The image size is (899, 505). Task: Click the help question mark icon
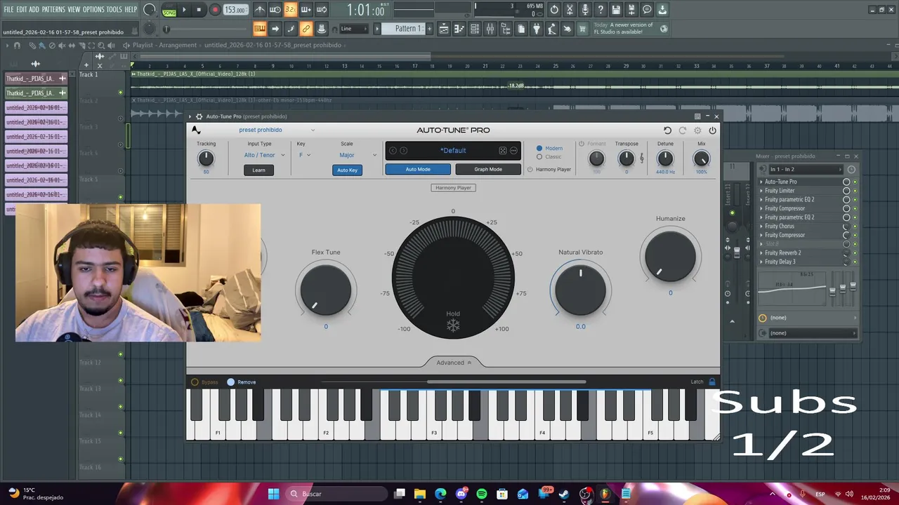[x=601, y=10]
